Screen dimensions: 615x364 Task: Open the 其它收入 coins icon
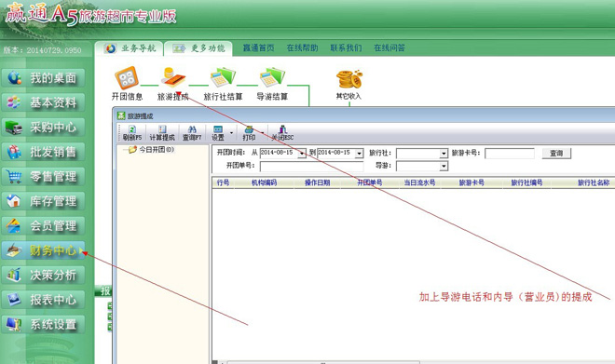coord(349,79)
